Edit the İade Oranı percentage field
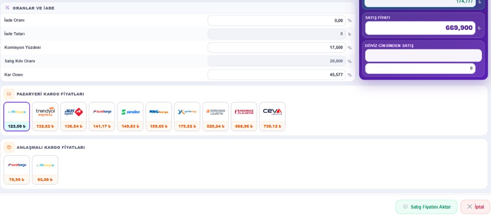Viewport: 491px width, 215px height. point(277,21)
